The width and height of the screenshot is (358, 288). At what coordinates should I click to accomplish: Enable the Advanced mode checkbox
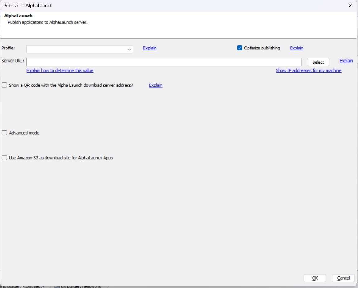tap(4, 133)
